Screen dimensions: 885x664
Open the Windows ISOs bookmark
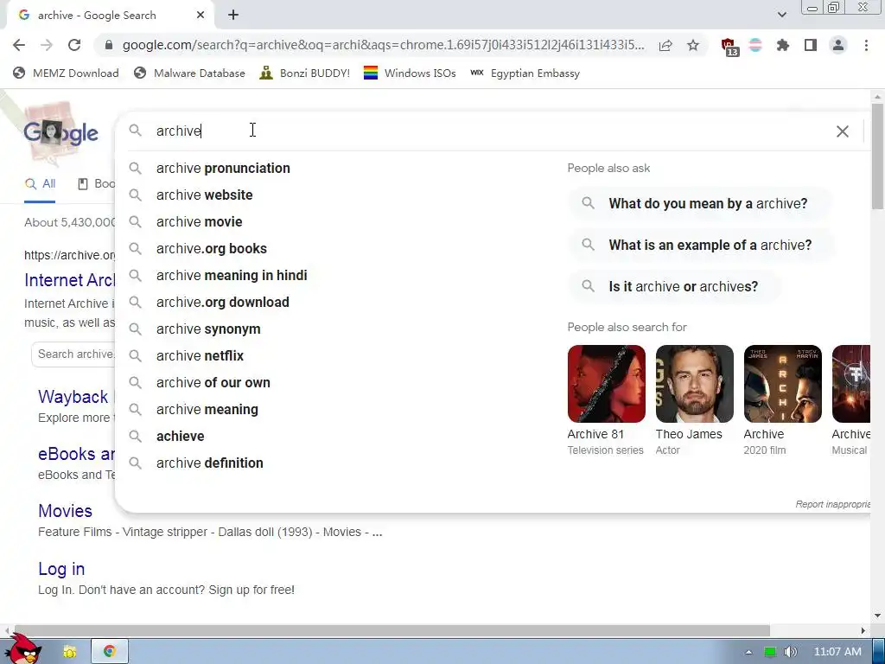click(410, 73)
